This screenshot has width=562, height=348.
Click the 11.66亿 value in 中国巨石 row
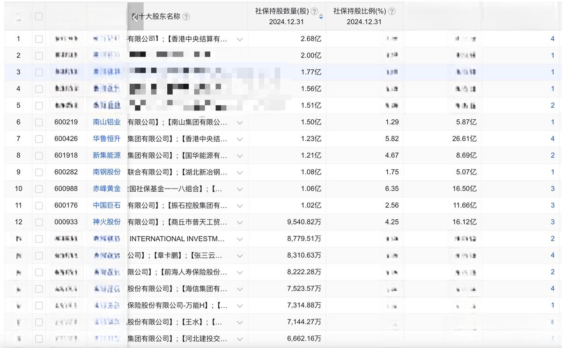(465, 205)
